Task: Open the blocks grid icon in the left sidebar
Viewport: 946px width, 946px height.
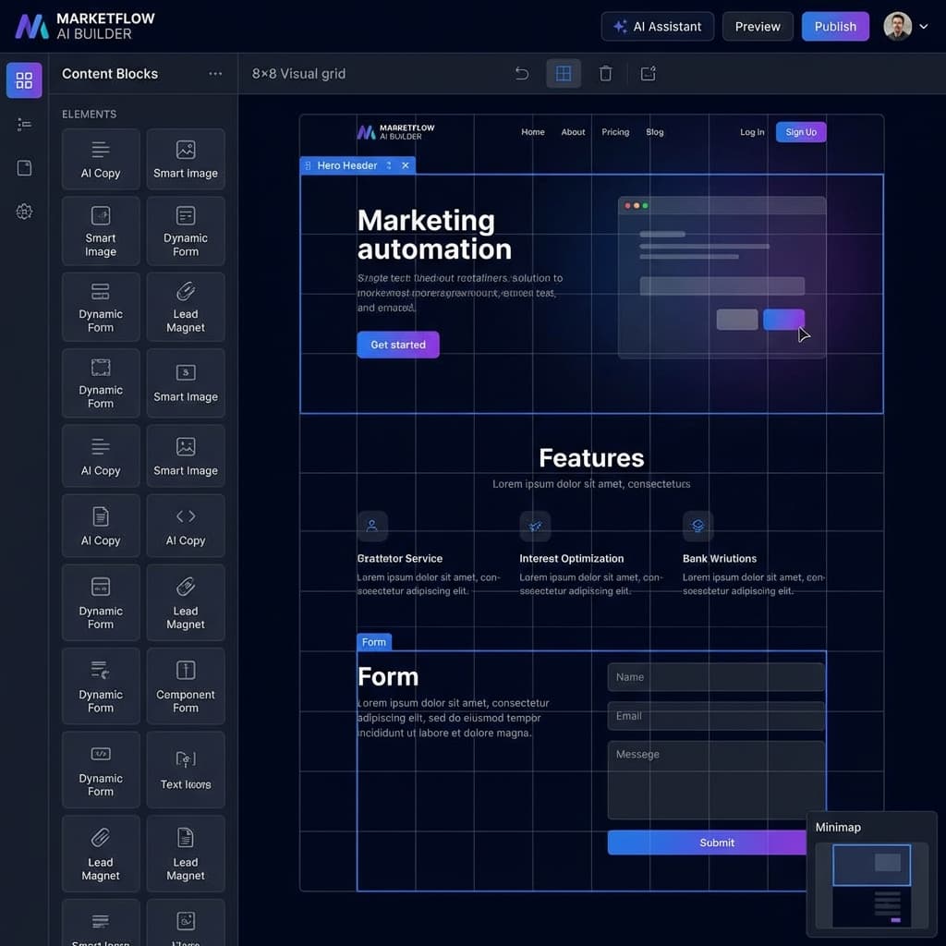Action: click(x=24, y=80)
